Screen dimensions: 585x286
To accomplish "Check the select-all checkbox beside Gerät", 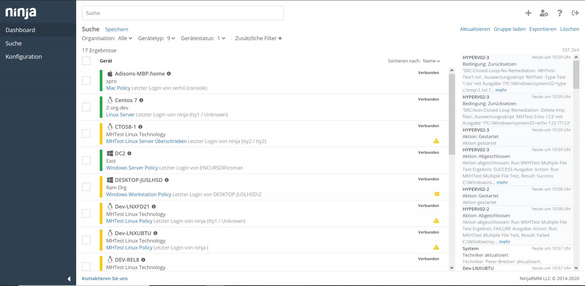I will pyautogui.click(x=86, y=61).
